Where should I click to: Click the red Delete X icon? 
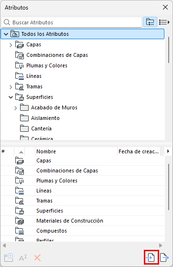point(37,258)
